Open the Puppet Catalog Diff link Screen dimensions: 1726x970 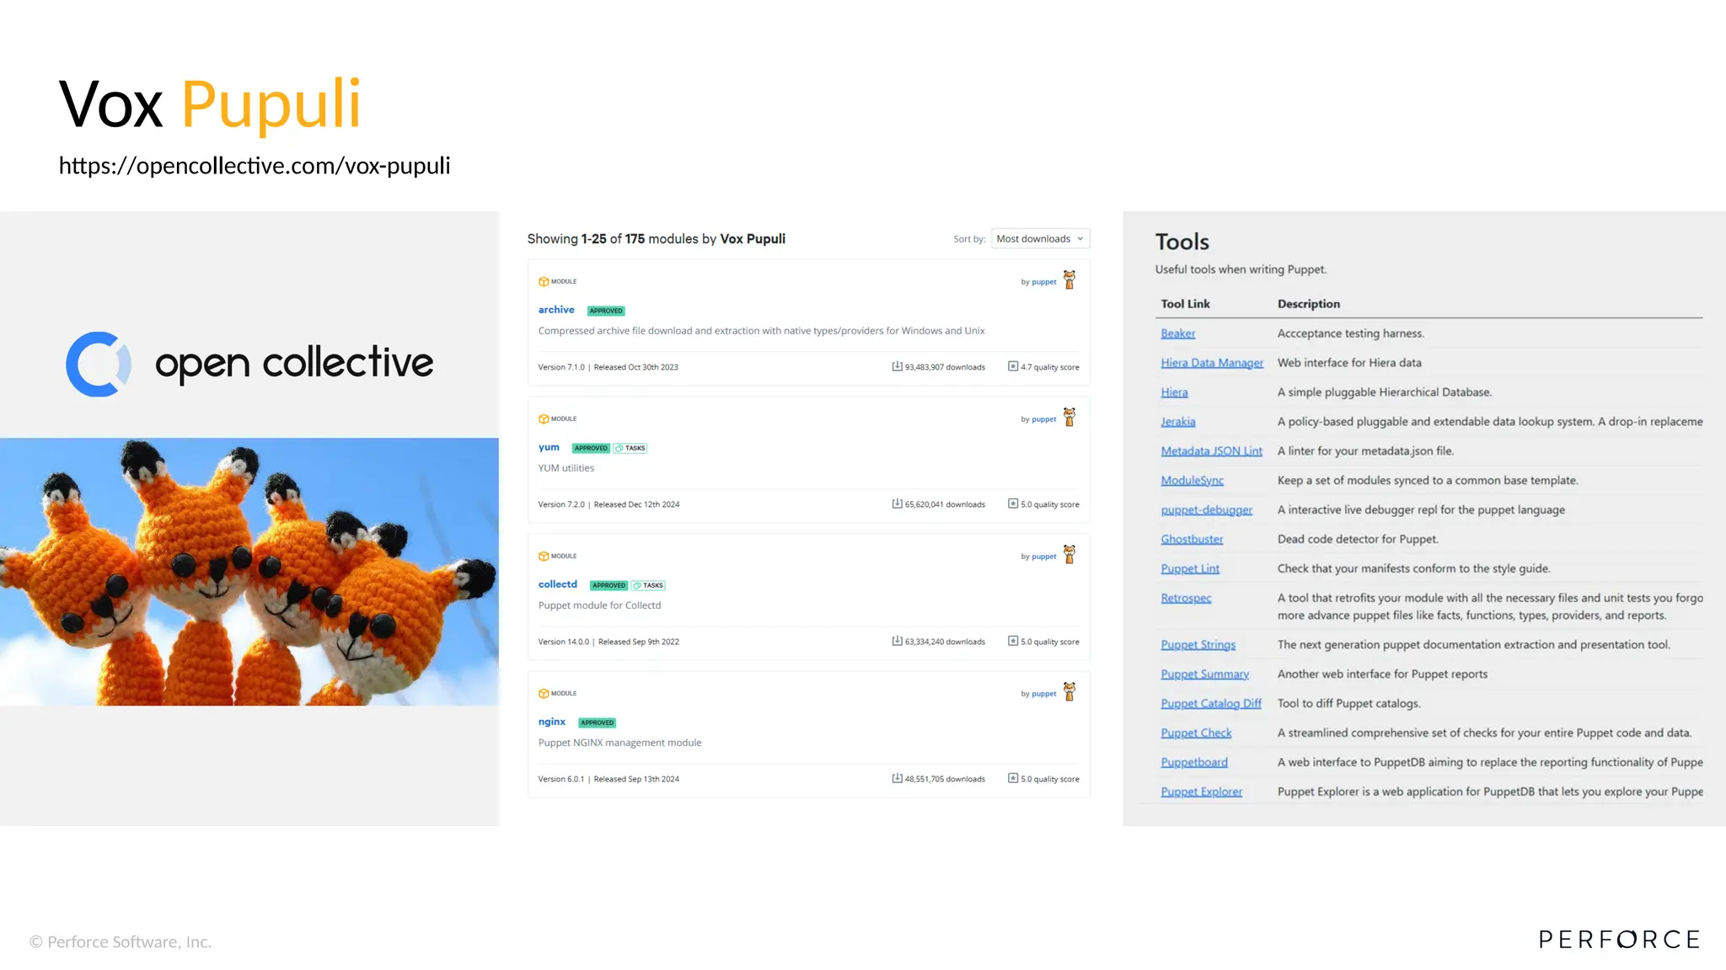pos(1211,704)
